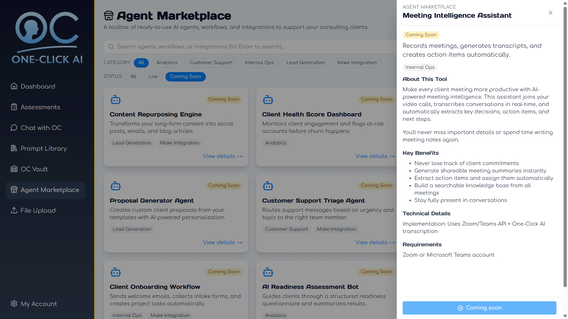Image resolution: width=568 pixels, height=319 pixels.
Task: Toggle the Coming Soon status filter
Action: click(x=185, y=77)
